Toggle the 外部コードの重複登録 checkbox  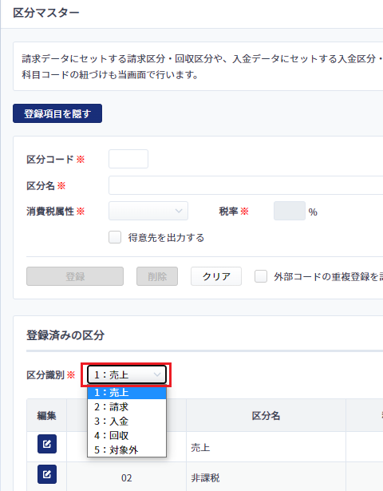261,276
